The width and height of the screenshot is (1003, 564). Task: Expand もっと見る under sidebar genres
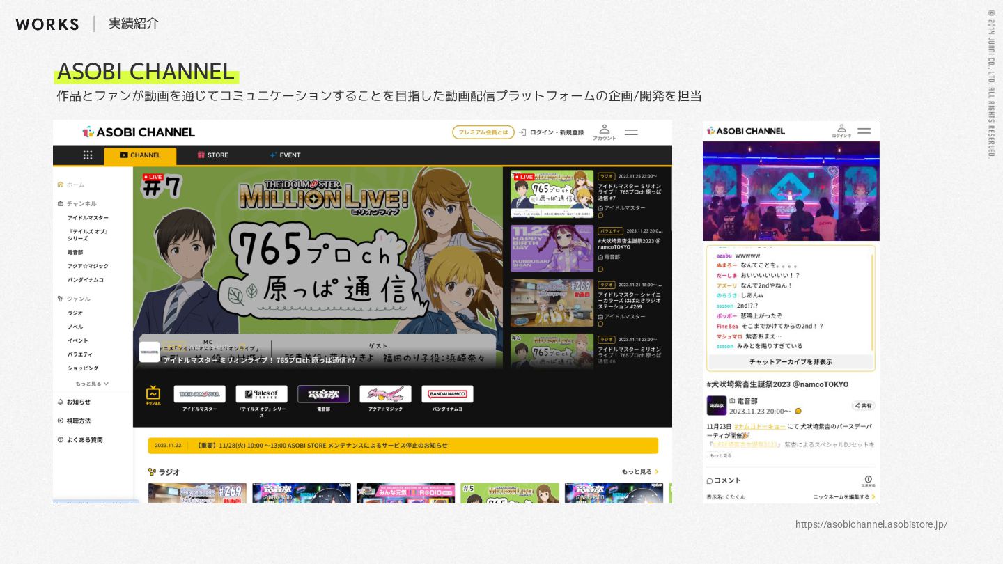[x=92, y=384]
